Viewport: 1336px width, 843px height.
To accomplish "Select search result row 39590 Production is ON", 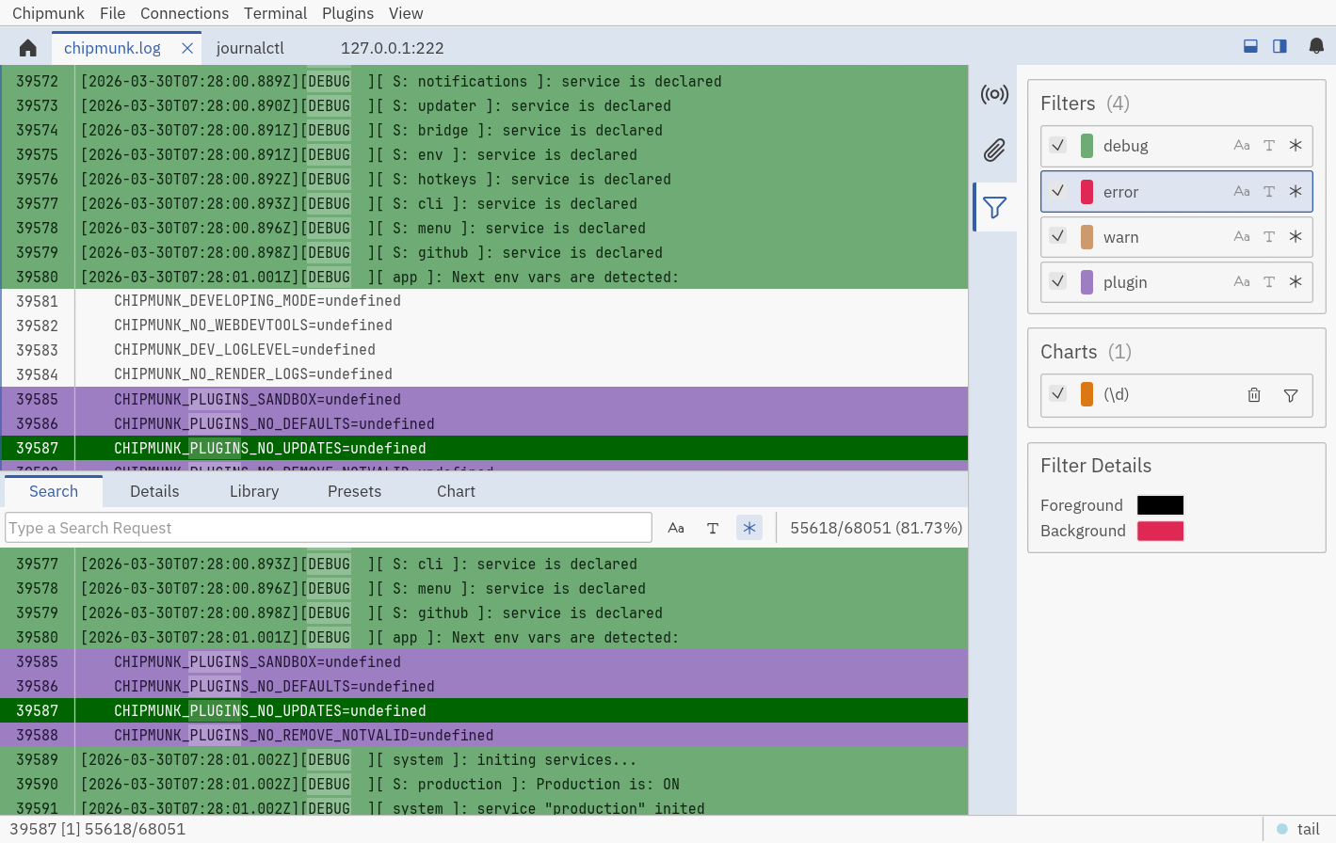I will pyautogui.click(x=484, y=784).
